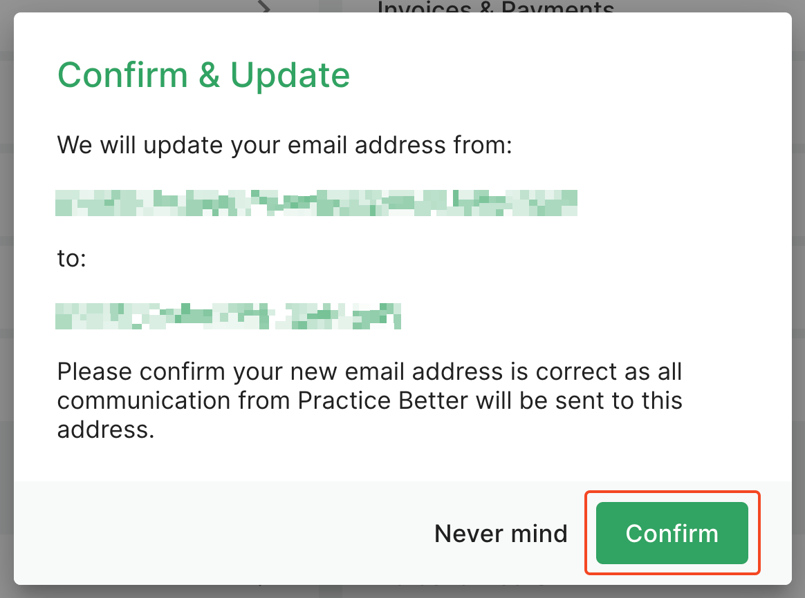805x598 pixels.
Task: Click the word "Update" in the dialog title
Action: click(290, 76)
